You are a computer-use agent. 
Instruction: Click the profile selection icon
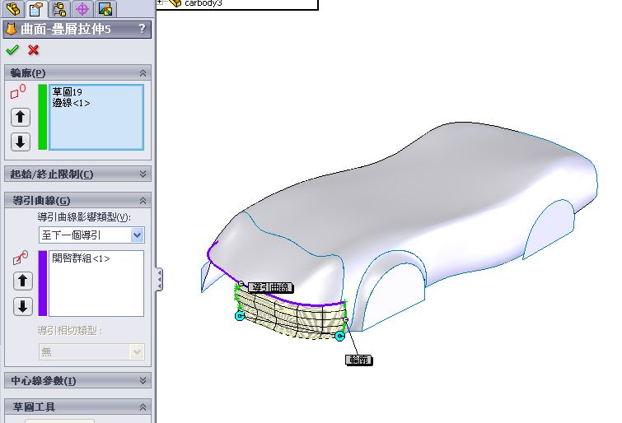(18, 91)
